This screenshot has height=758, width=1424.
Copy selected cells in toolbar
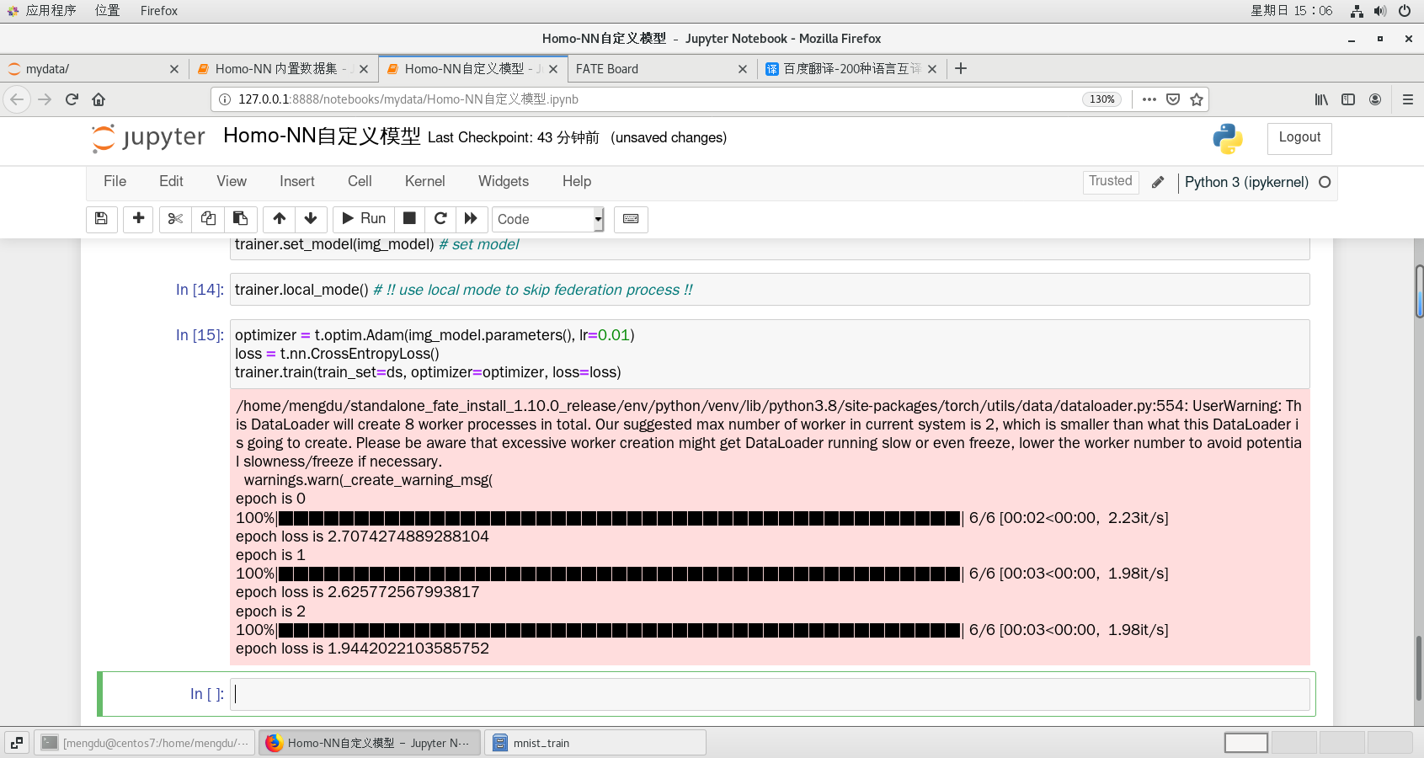pos(208,219)
